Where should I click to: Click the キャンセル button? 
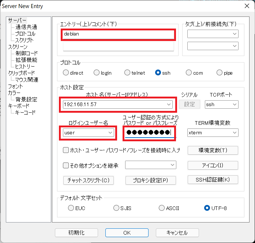click(177, 233)
